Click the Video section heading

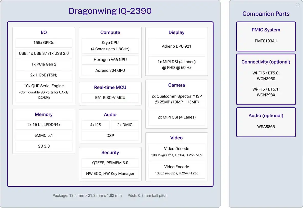coord(176,138)
